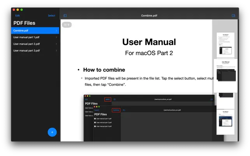
Task: Click the red close window button
Action: (x=14, y=10)
